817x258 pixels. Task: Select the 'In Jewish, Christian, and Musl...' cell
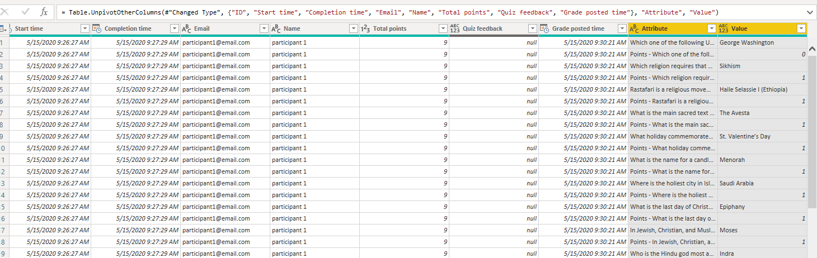[673, 230]
